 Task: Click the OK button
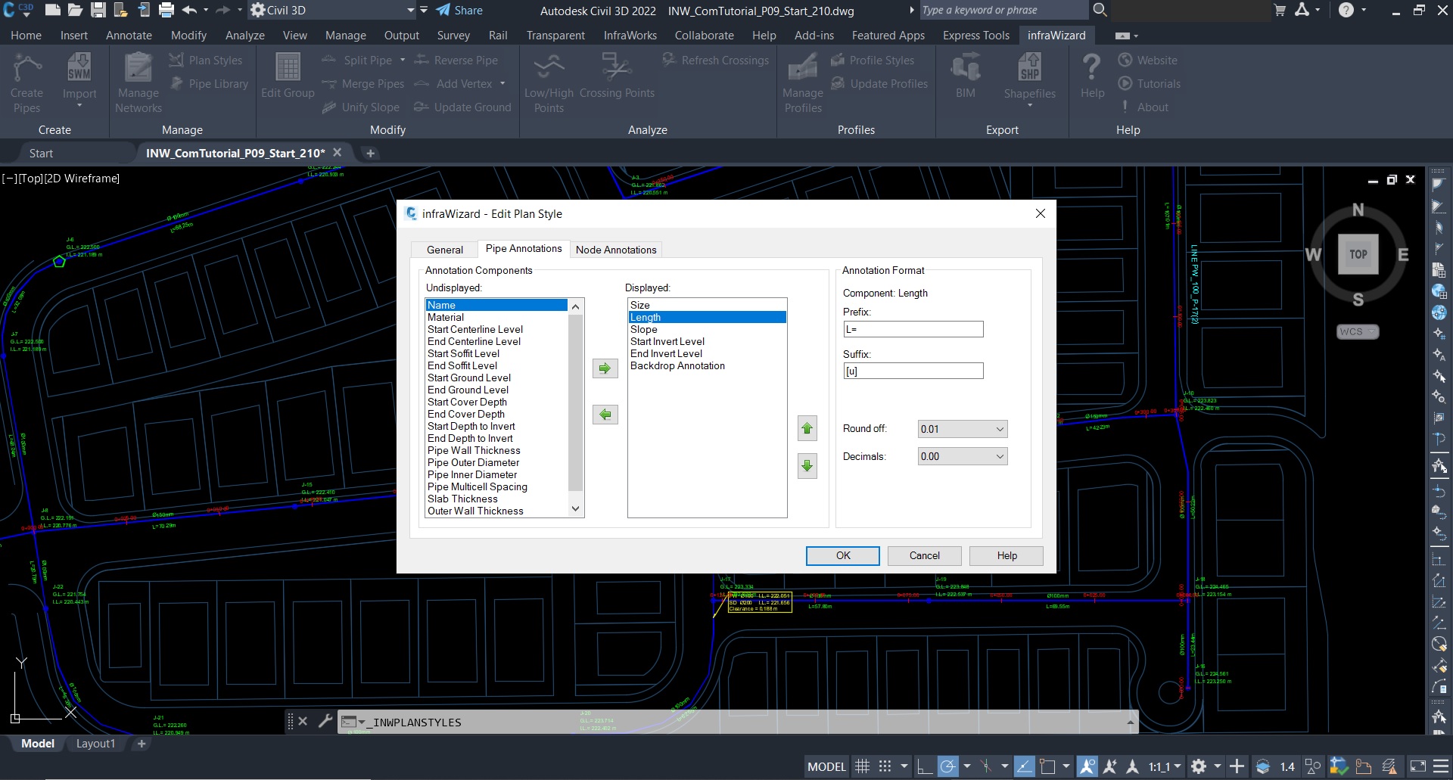coord(842,555)
